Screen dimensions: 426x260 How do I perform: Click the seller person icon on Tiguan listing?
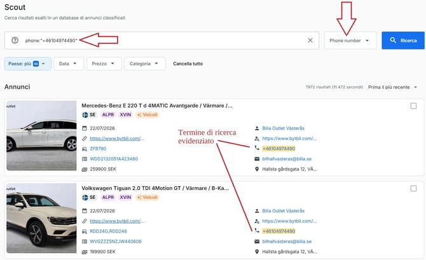pos(257,211)
